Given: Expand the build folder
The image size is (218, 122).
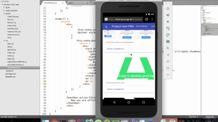Looking at the screenshot, I should pos(4,7).
